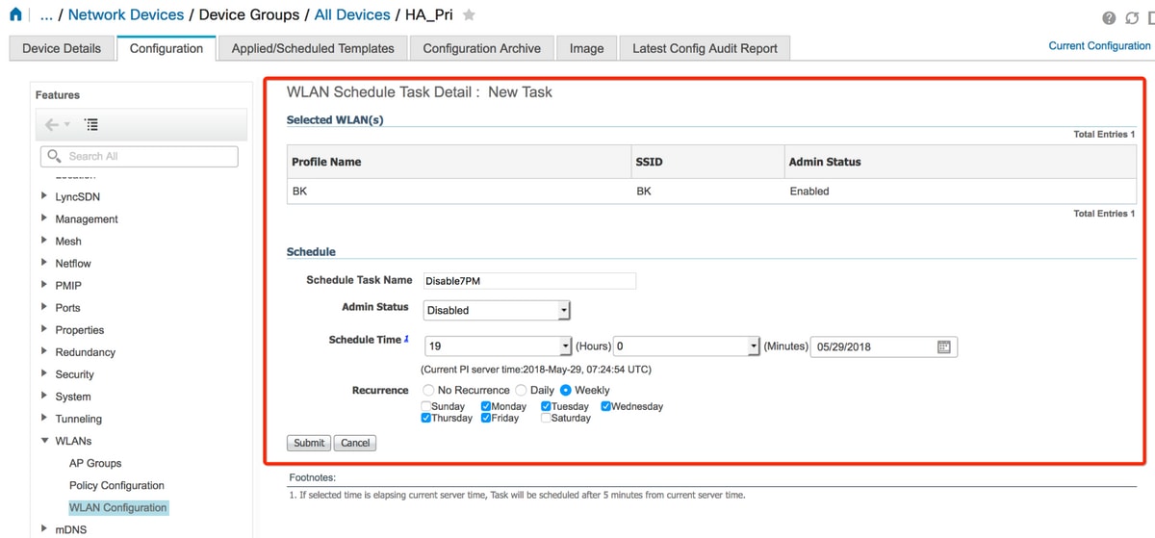1155x538 pixels.
Task: Select the Ports feature item
Action: coord(68,307)
